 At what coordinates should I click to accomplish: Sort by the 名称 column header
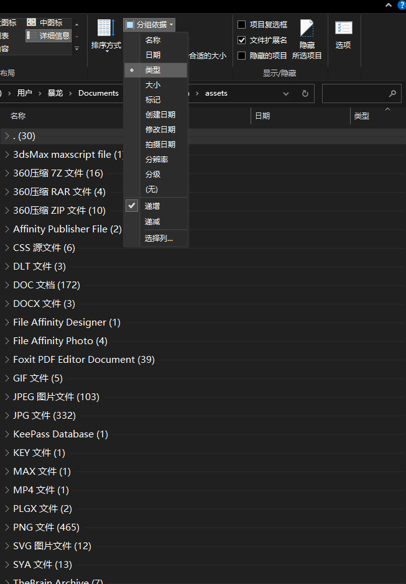[18, 116]
